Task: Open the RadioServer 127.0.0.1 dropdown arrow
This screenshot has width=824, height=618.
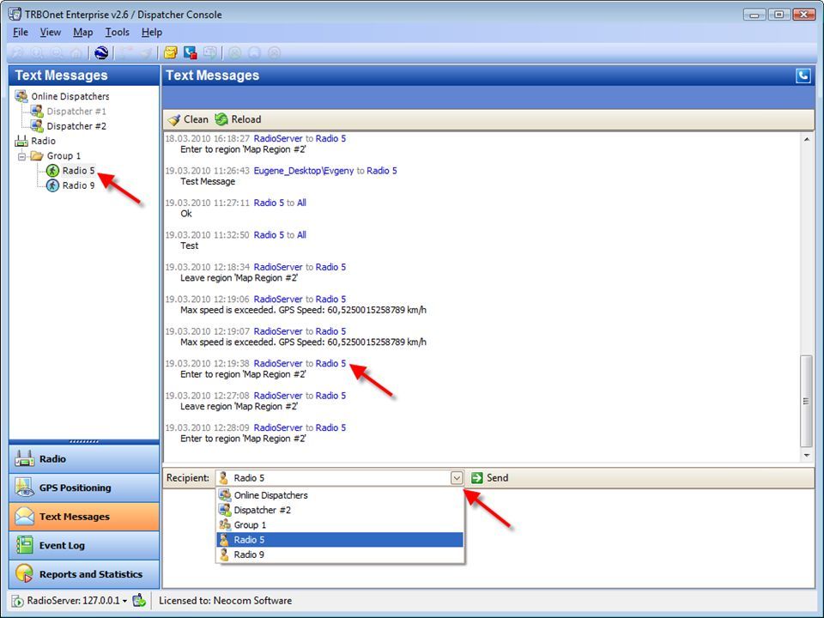Action: pyautogui.click(x=125, y=601)
